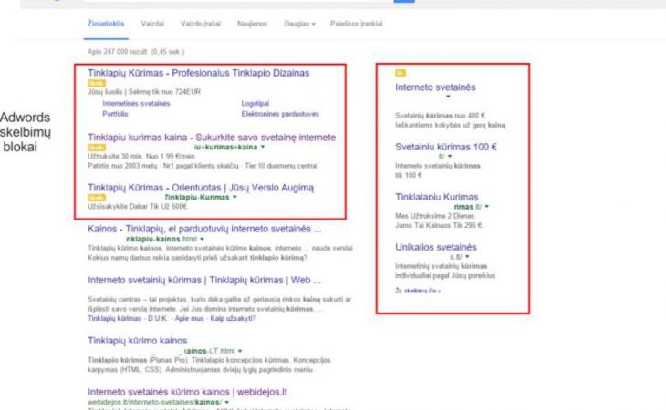
Task: Open the Vaizdai search tab
Action: pos(152,24)
